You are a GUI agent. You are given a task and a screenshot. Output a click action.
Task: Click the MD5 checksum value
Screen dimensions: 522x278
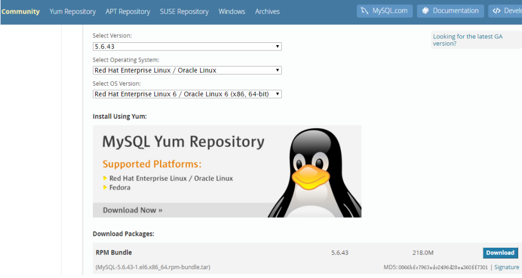[443, 268]
